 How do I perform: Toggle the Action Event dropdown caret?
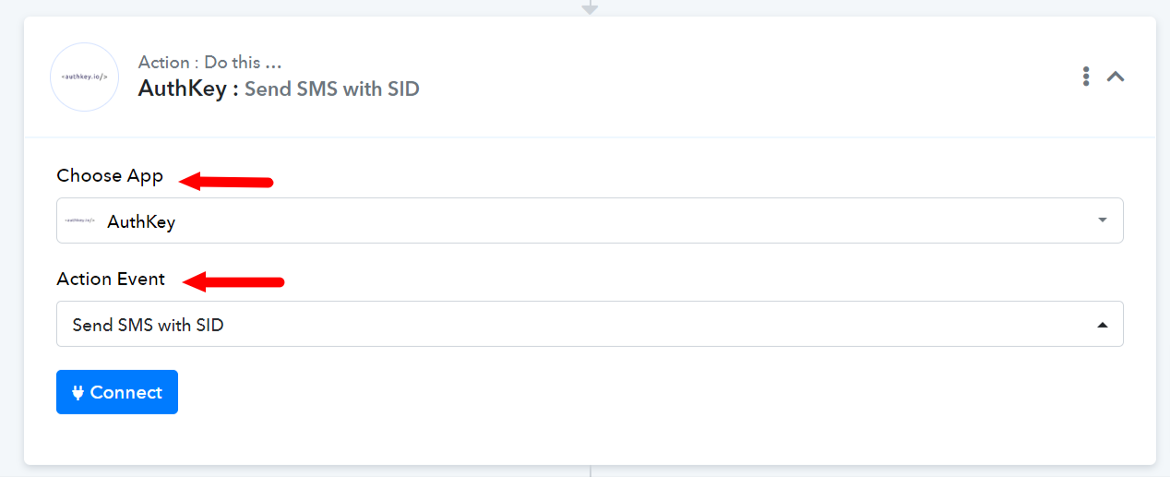coord(1102,325)
